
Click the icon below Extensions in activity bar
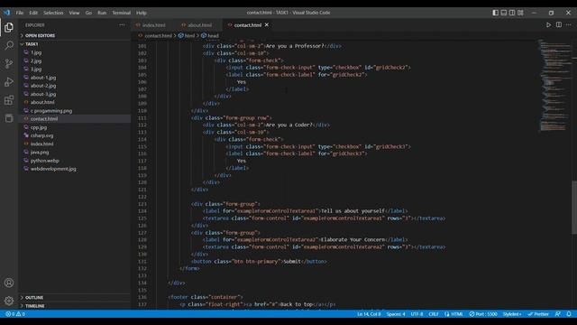[9, 118]
